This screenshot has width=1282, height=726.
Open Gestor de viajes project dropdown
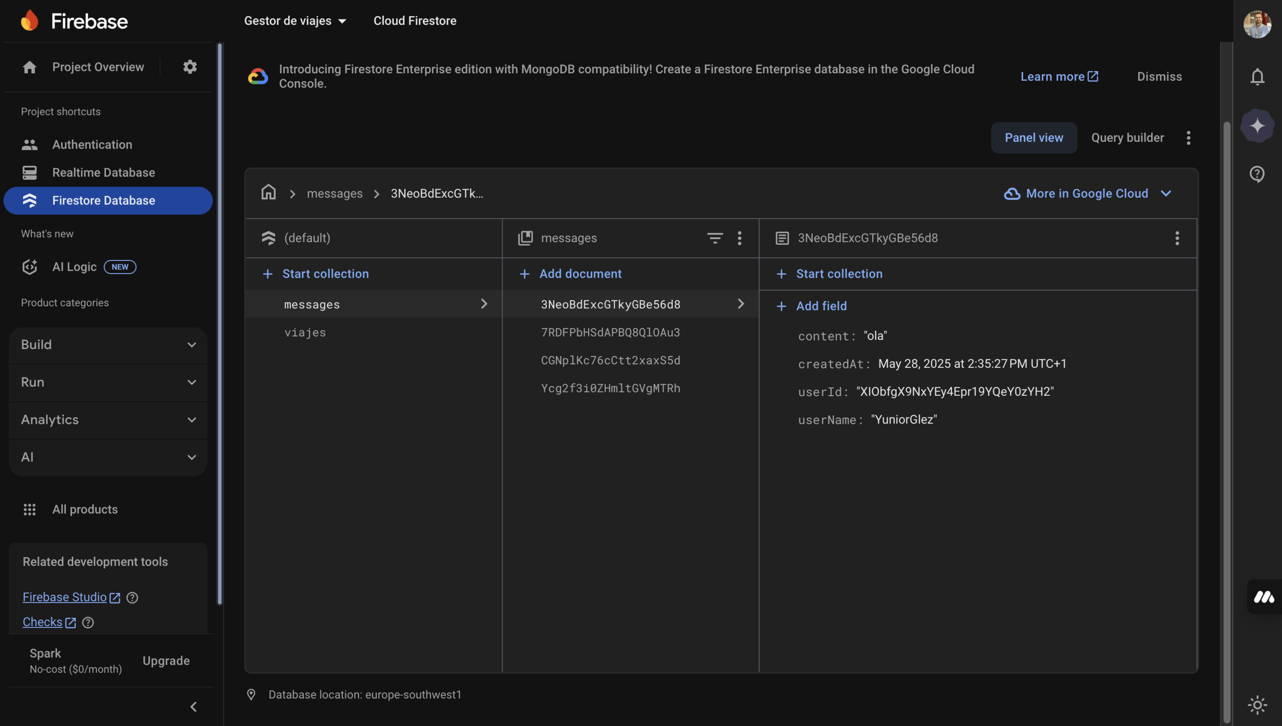pyautogui.click(x=295, y=21)
